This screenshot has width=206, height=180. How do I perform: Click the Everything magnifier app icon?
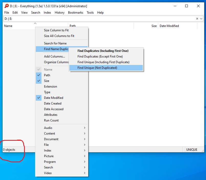7,6
